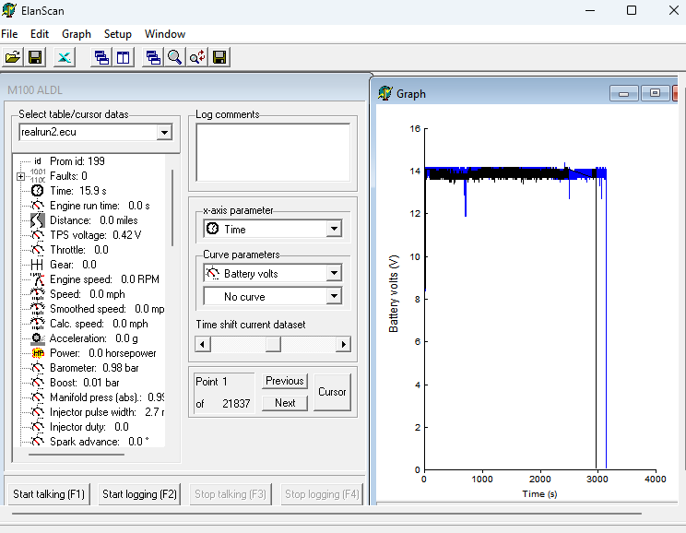Click the parameter list vertical scrollbar
Screen dimensions: 686x533
tap(172, 207)
